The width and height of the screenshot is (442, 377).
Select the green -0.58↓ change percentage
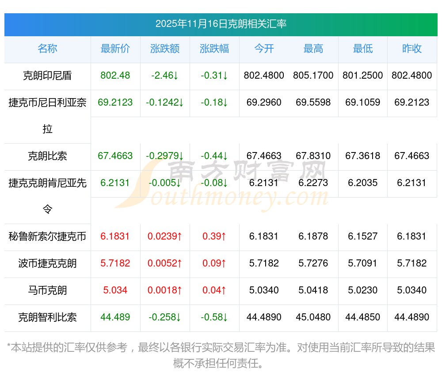(x=214, y=317)
